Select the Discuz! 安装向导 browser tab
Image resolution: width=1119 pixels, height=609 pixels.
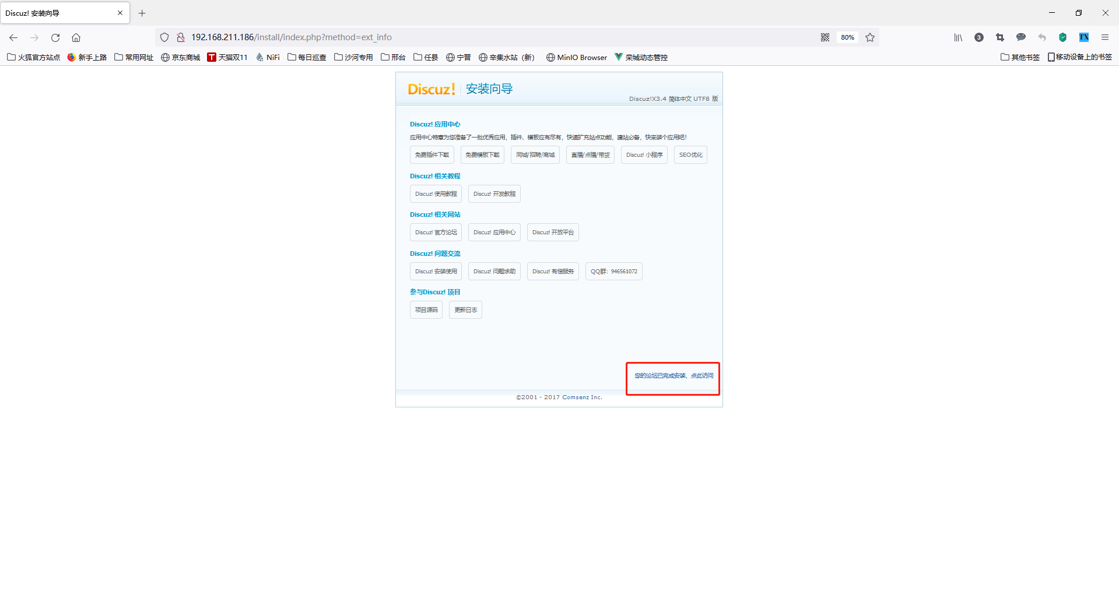point(65,13)
